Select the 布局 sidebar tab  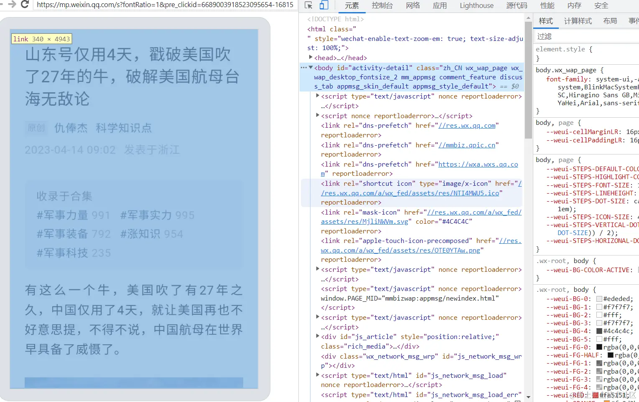610,21
